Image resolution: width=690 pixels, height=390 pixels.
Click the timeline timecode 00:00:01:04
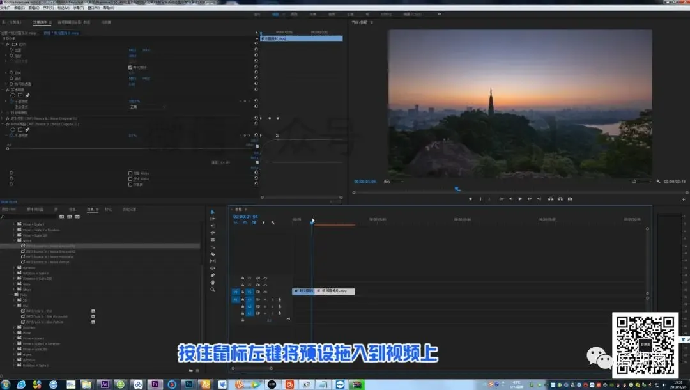245,217
